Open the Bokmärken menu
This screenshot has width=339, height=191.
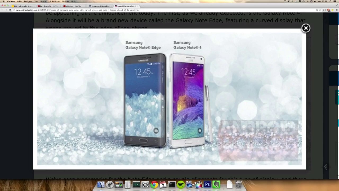55,2
